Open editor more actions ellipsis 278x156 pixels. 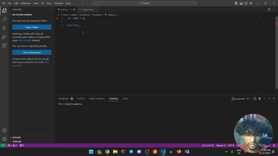click(x=274, y=10)
